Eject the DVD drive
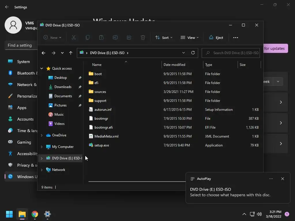Image resolution: width=295 pixels, height=221 pixels. [216, 38]
